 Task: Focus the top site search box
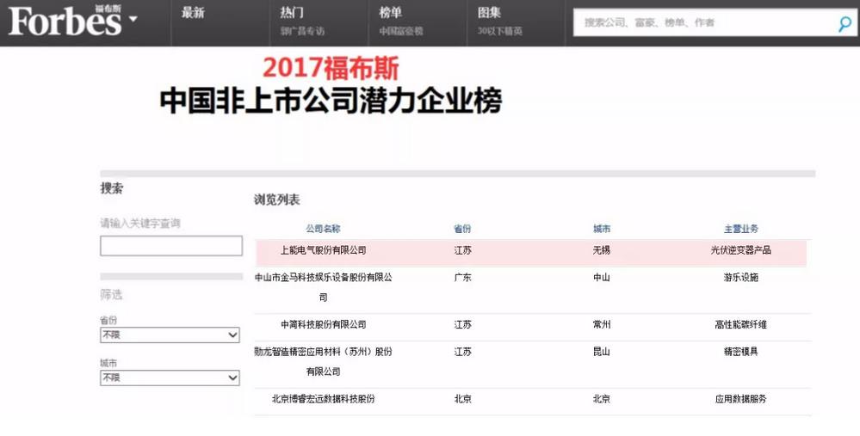(x=702, y=23)
